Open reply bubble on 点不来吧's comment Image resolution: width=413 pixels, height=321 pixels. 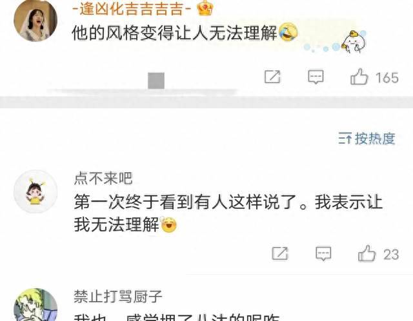323,254
